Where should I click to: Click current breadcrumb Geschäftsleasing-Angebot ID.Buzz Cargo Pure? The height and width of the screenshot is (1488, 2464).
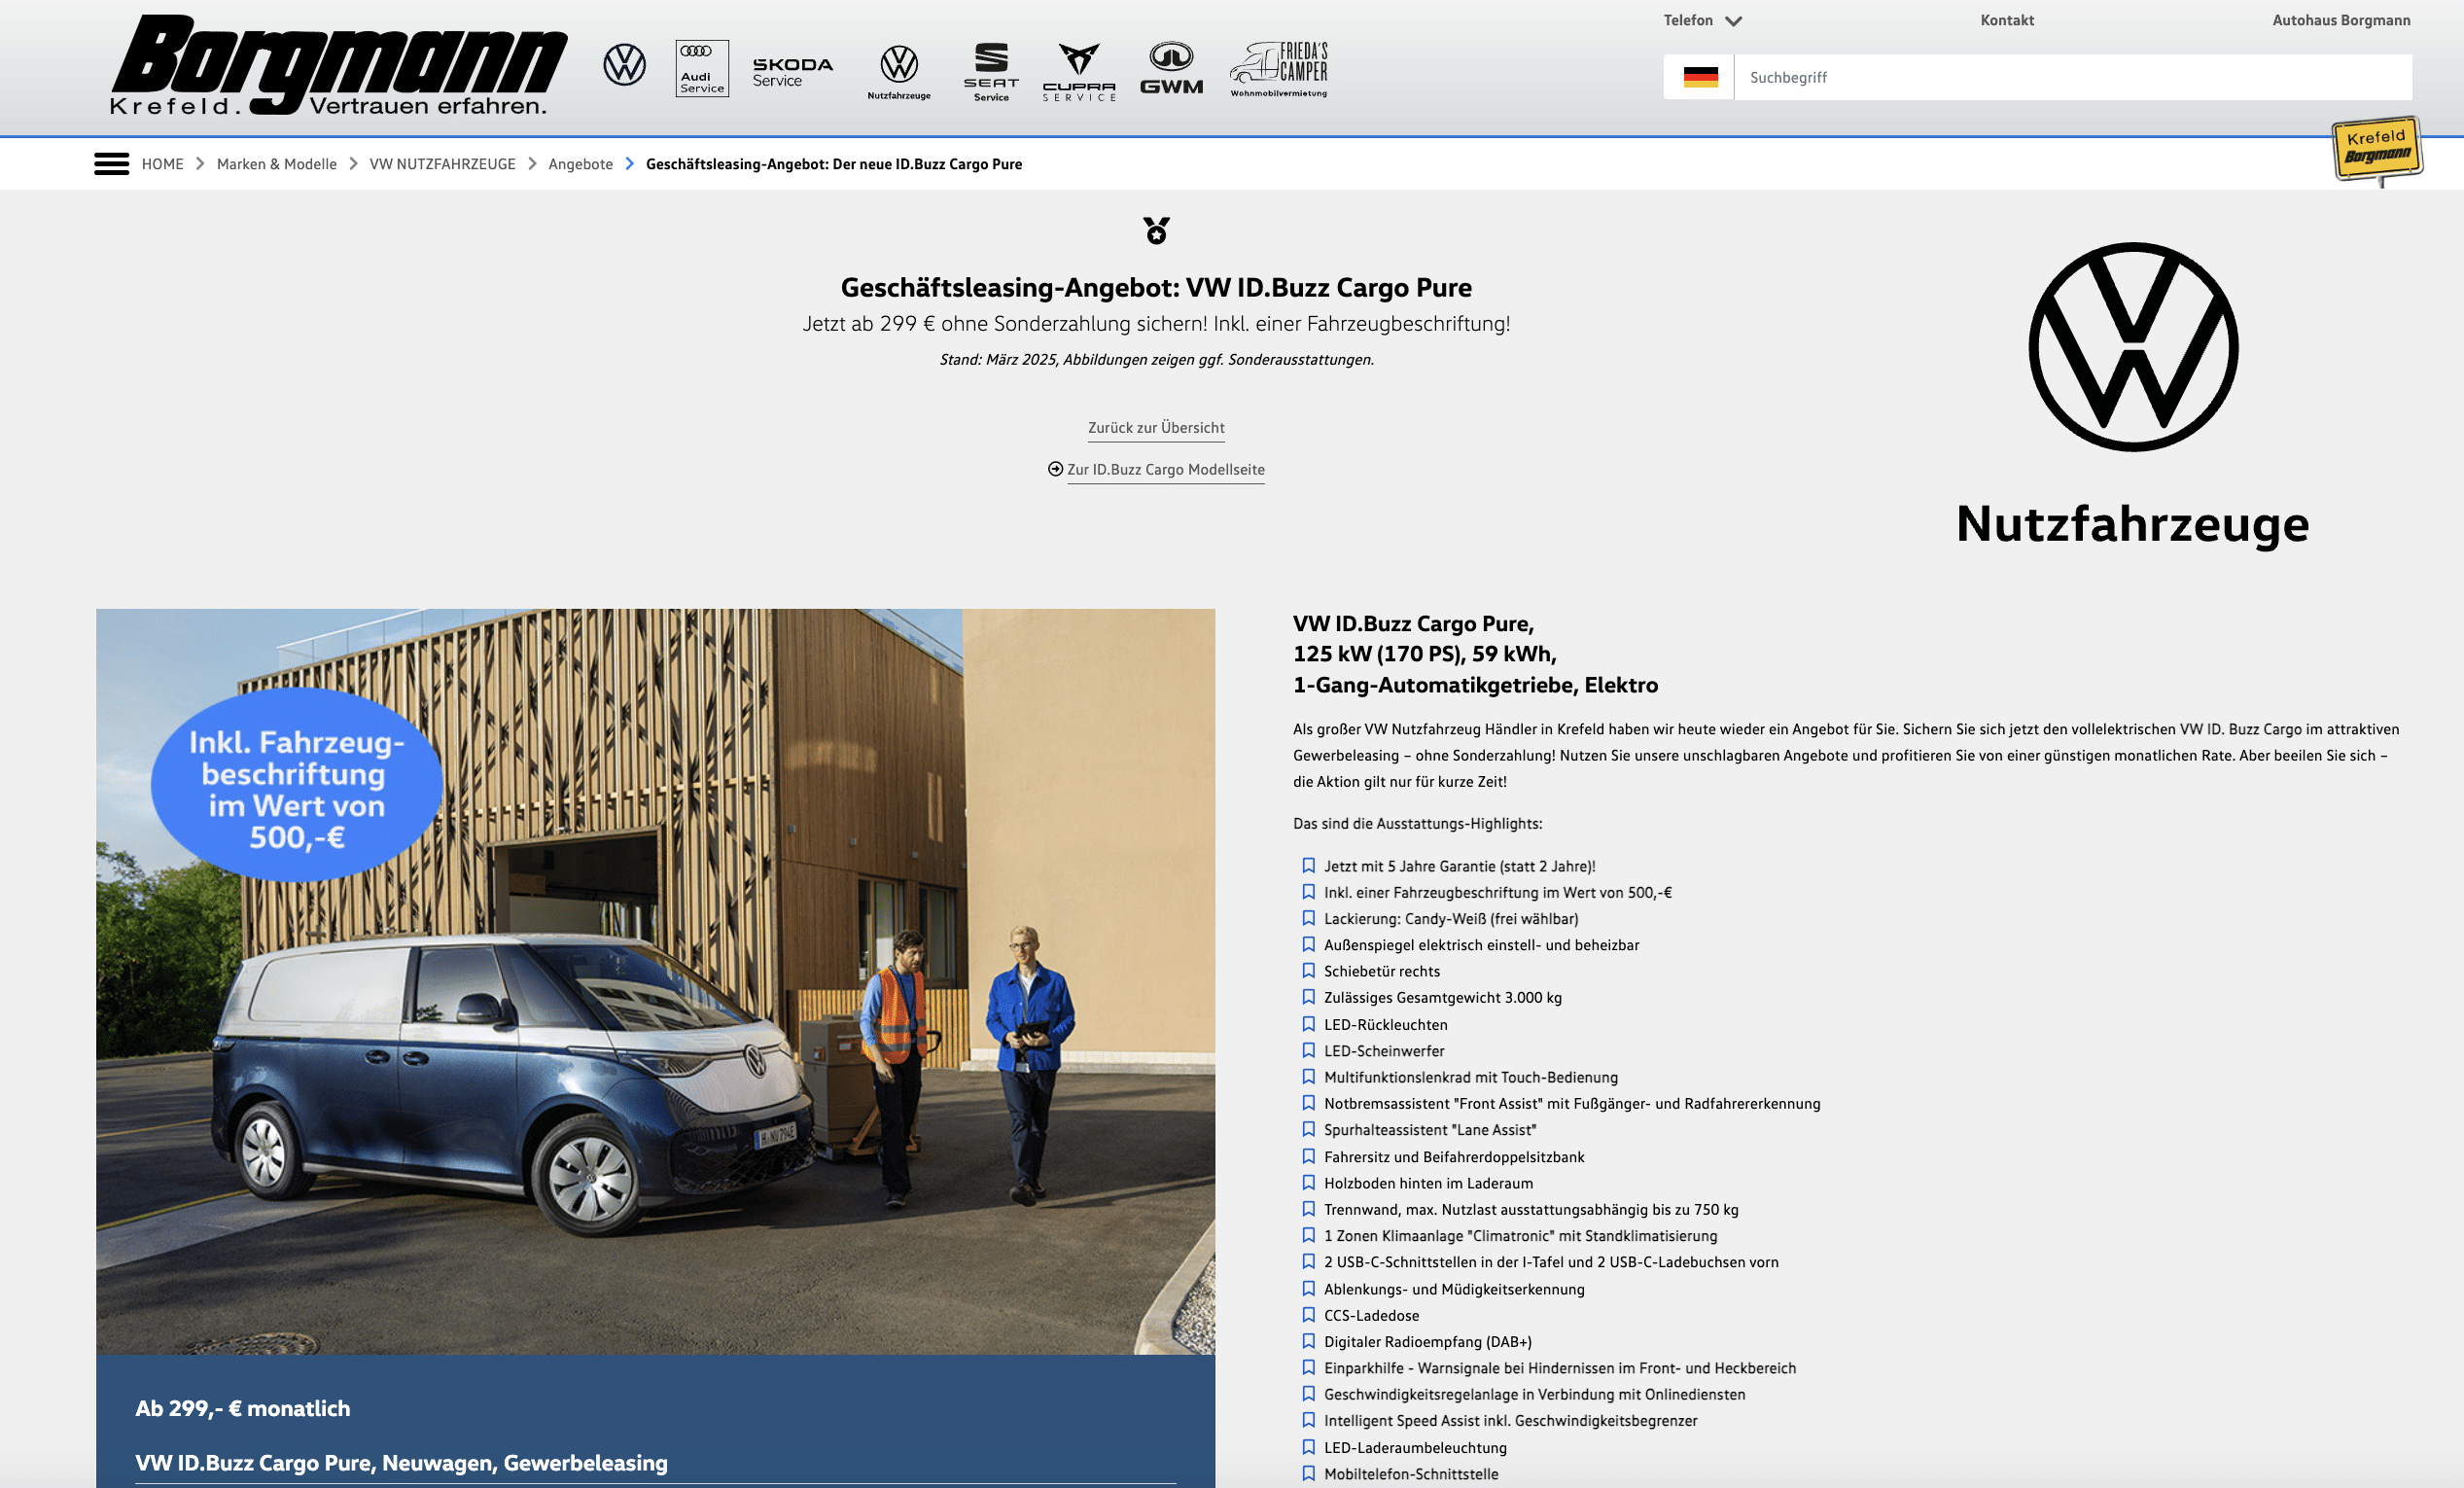[x=834, y=164]
